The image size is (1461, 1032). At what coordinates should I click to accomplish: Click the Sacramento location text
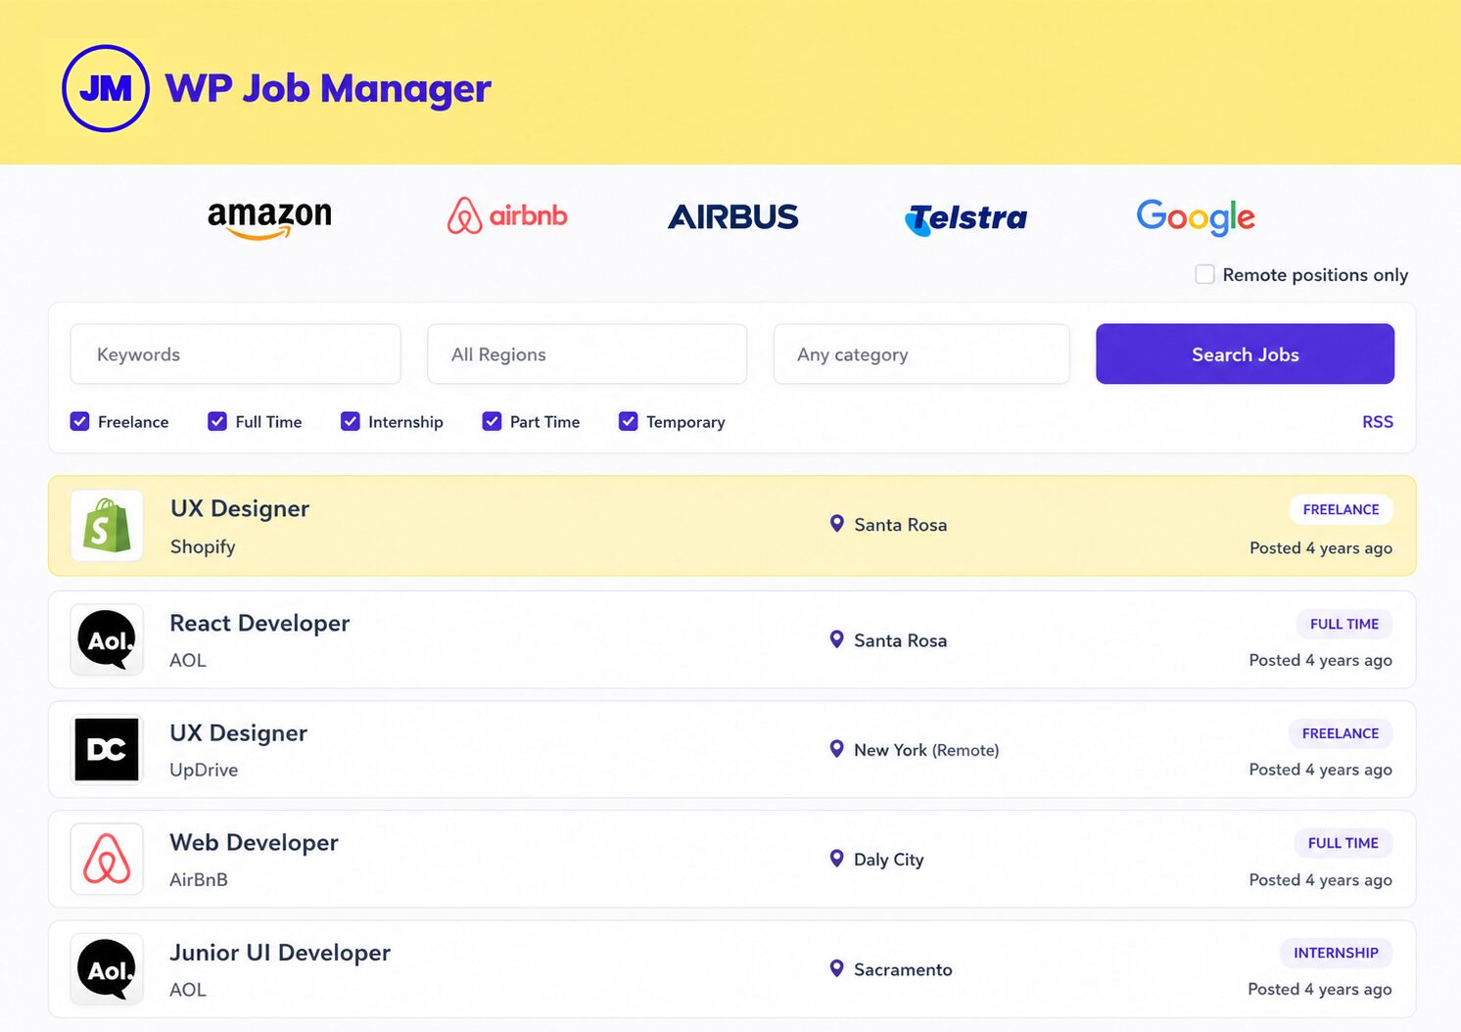pyautogui.click(x=903, y=969)
